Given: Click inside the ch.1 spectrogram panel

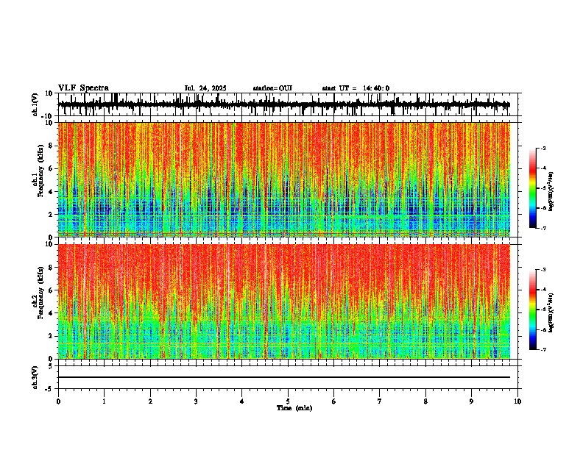Looking at the screenshot, I should tap(283, 179).
